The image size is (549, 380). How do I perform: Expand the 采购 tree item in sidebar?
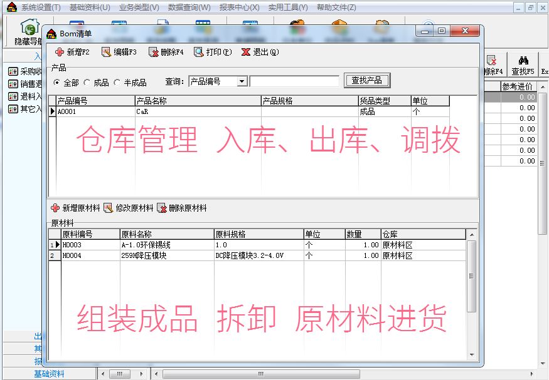13,71
